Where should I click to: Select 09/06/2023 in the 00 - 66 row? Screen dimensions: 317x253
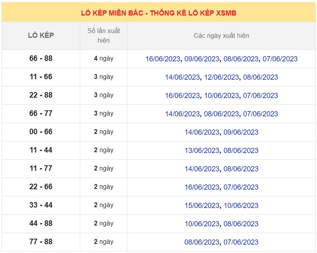[241, 132]
